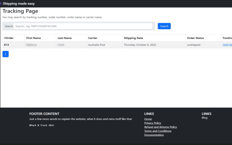The width and height of the screenshot is (232, 145).
Task: Click order number 813 in the table
Action: [7, 45]
